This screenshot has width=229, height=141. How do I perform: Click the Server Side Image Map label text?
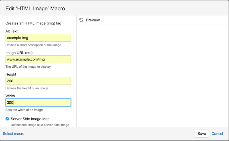click(x=30, y=119)
